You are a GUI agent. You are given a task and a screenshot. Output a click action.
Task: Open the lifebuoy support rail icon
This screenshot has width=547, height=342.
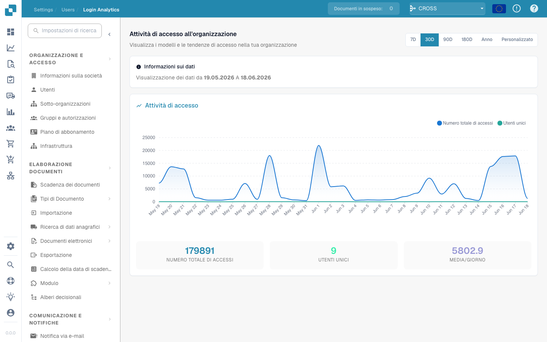tap(11, 281)
